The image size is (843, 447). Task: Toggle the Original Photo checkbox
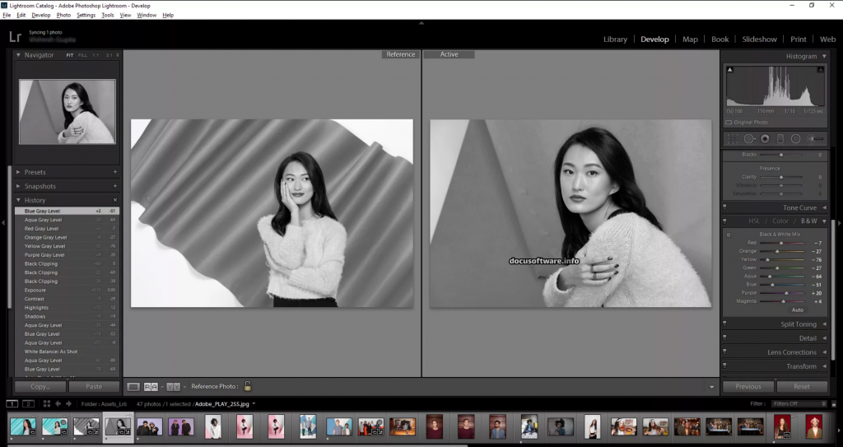coord(729,122)
